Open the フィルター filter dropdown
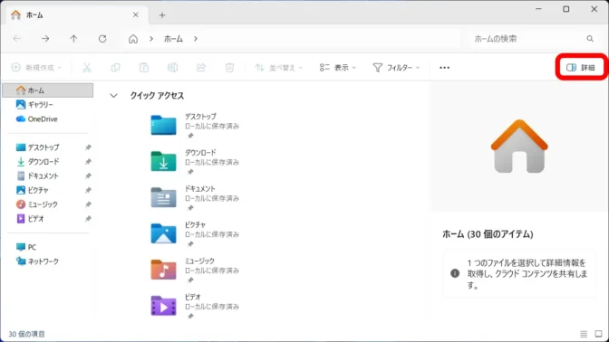The image size is (609, 342). point(396,68)
